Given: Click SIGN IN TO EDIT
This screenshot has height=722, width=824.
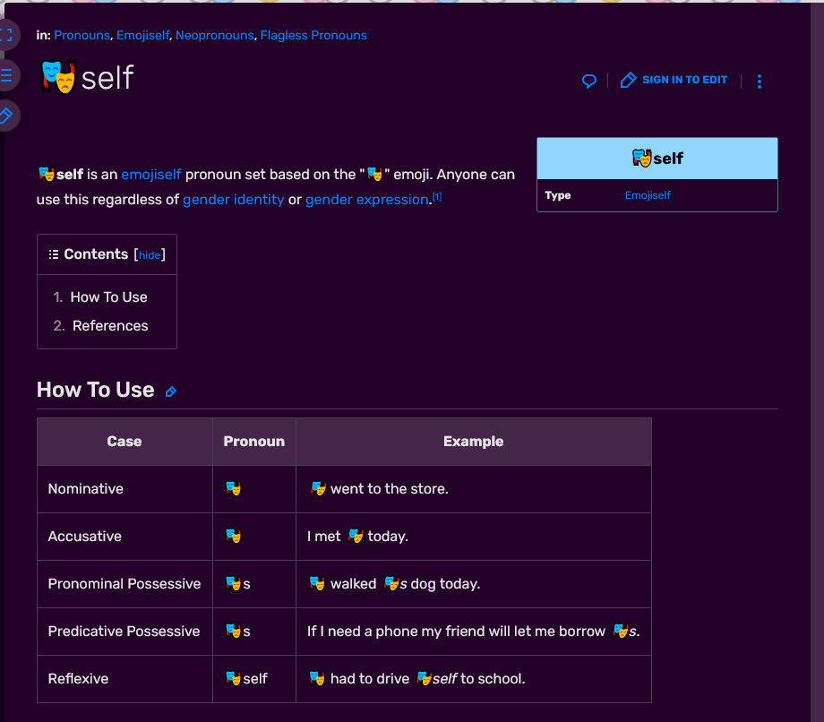Looking at the screenshot, I should 685,80.
